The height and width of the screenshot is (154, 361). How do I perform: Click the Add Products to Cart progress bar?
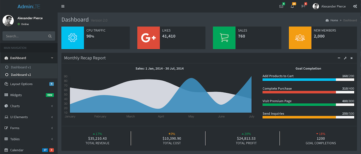(308, 80)
